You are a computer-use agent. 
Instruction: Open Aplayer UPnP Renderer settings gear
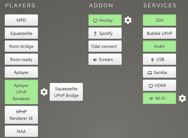[x=44, y=92]
